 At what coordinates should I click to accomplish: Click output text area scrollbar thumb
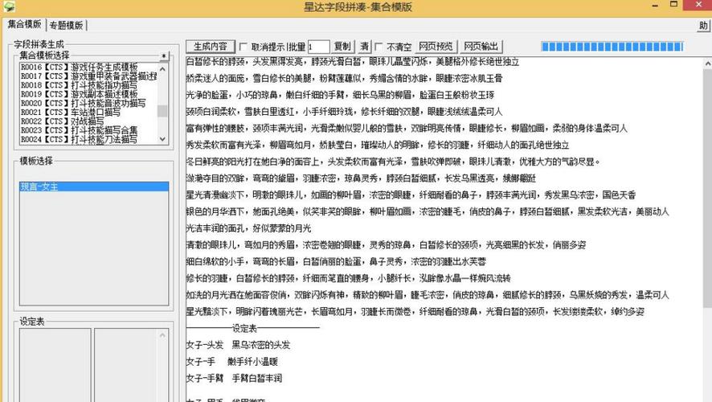[707, 187]
